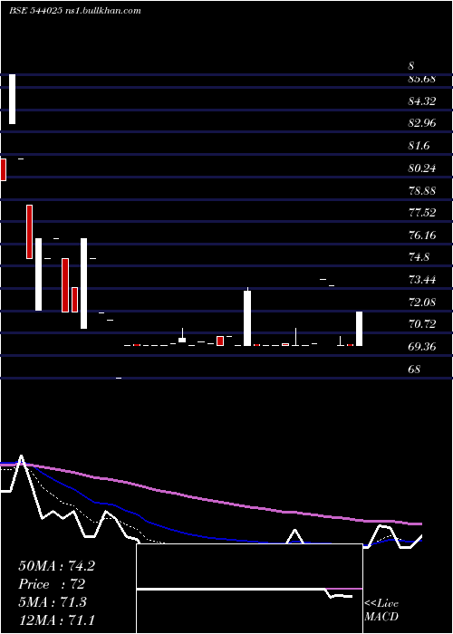Click the 5MA : 71.3 readout

pos(53,602)
